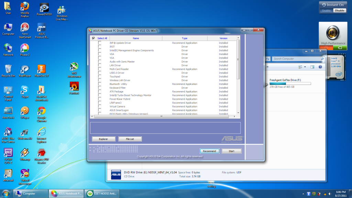Disable Instant On in the gadget
Screen dimensions: 352x198
(x=340, y=11)
